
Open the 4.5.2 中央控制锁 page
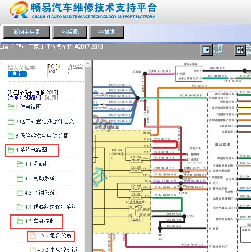pyautogui.click(x=57, y=249)
